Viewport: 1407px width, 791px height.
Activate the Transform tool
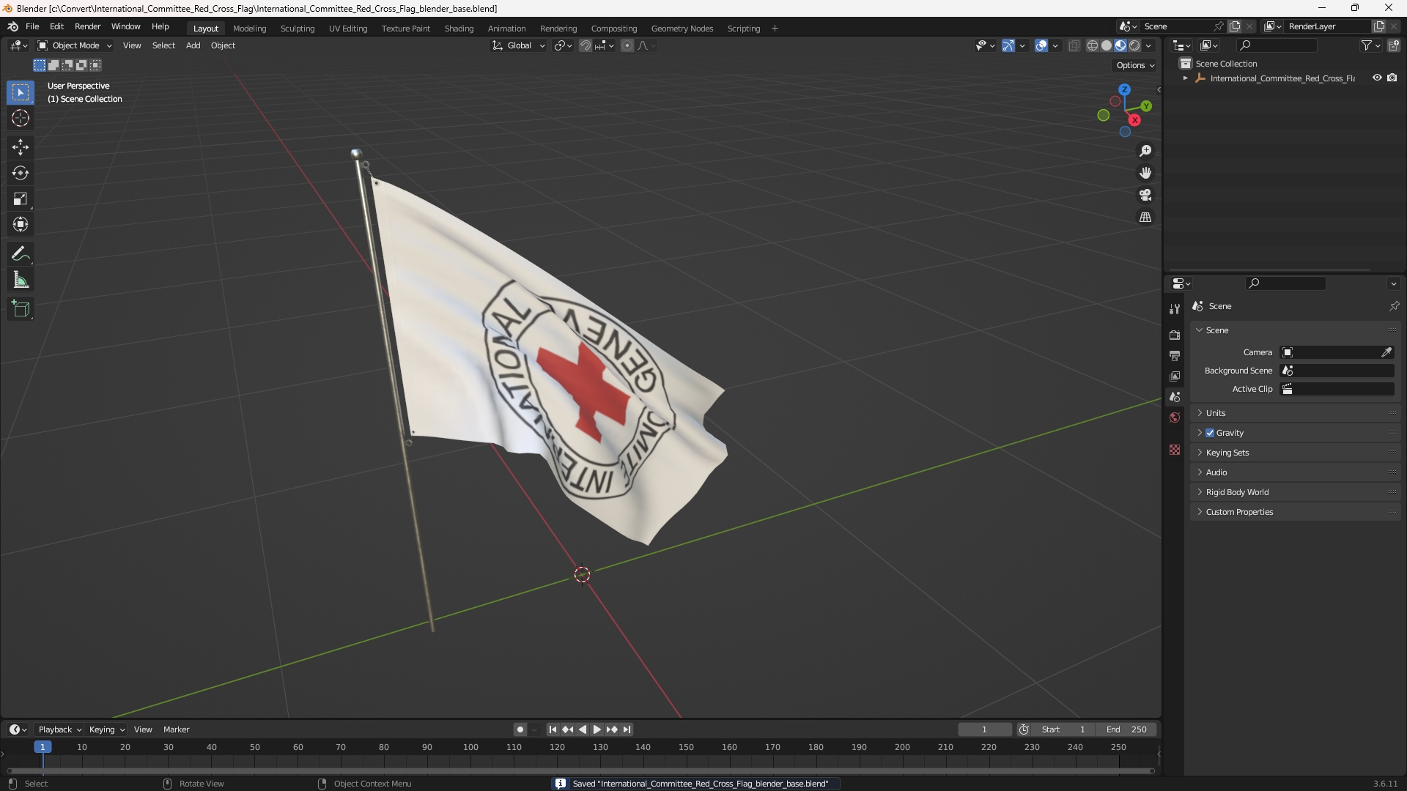[21, 224]
